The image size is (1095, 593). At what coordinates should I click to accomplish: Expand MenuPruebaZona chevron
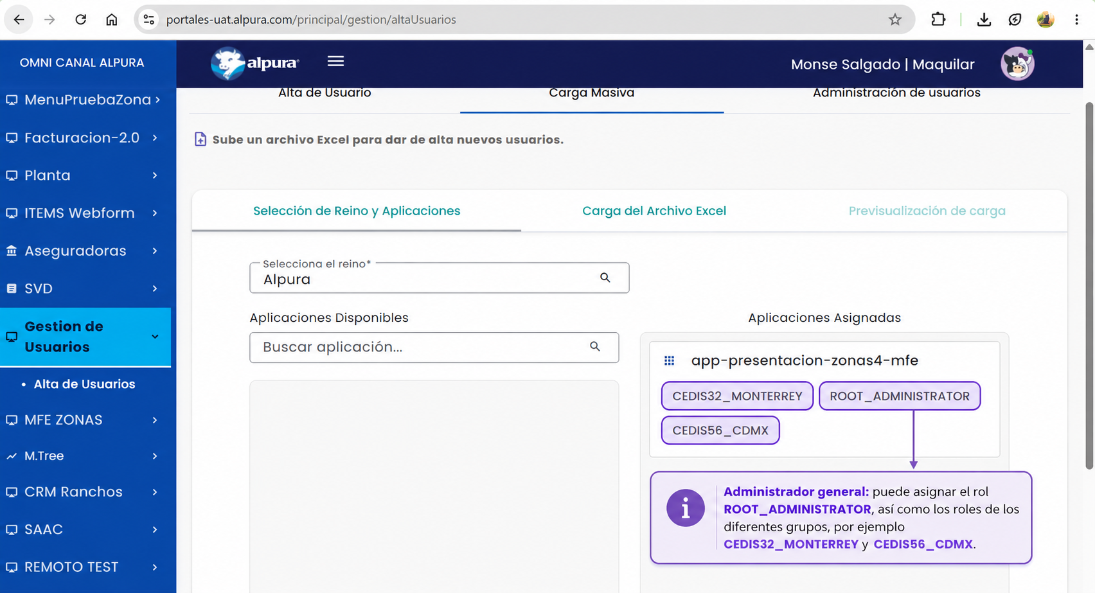pyautogui.click(x=157, y=100)
